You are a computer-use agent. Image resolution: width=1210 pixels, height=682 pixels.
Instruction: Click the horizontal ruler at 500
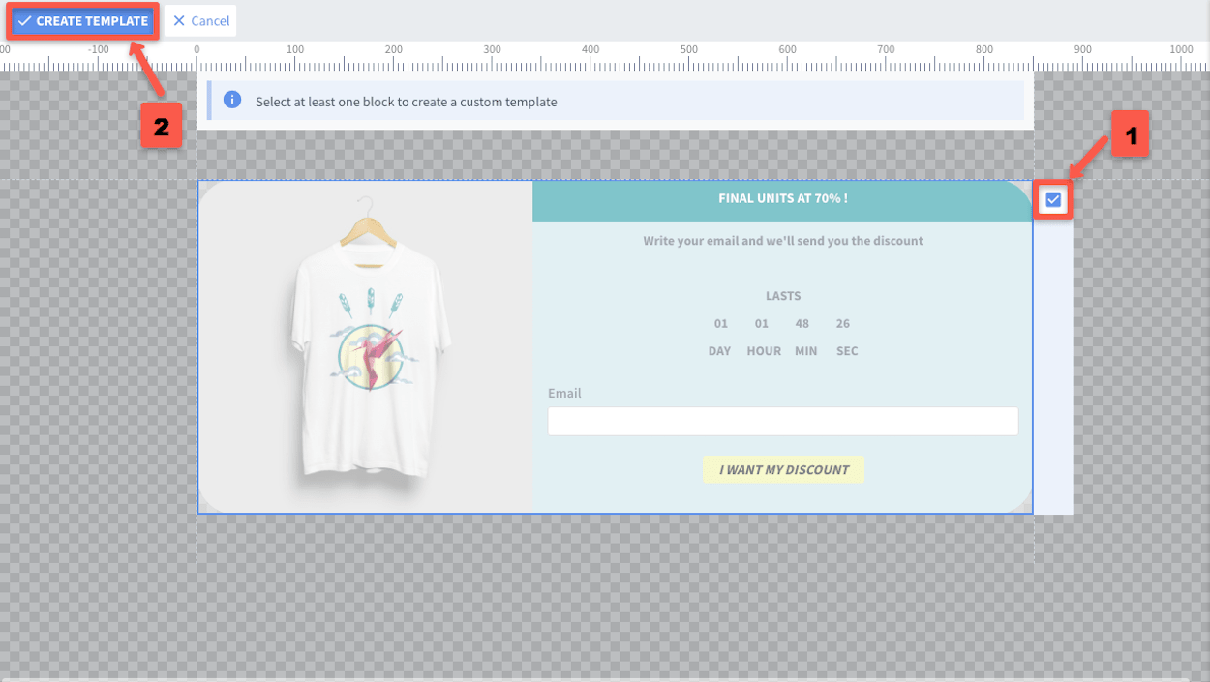492,56
